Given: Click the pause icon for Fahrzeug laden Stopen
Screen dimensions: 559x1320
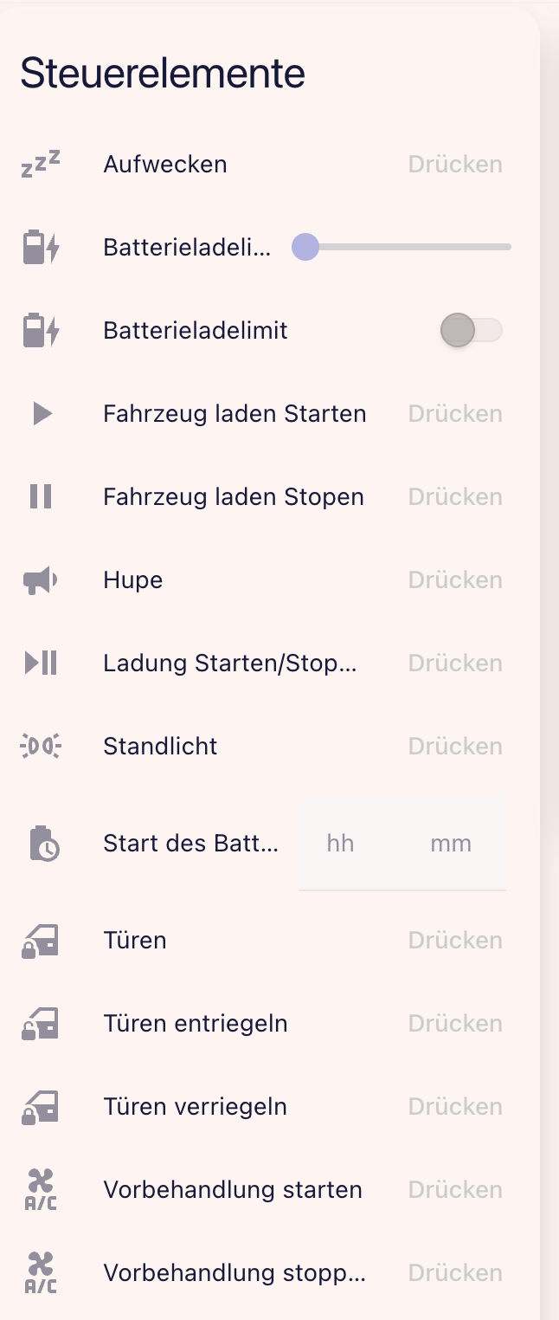Looking at the screenshot, I should pos(41,497).
